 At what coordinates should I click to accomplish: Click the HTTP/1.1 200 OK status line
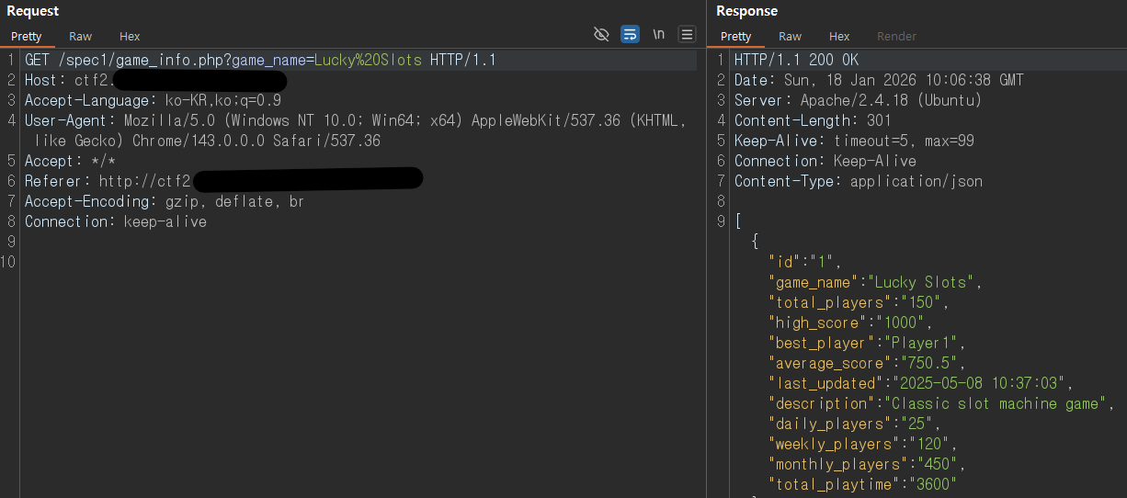pos(796,61)
